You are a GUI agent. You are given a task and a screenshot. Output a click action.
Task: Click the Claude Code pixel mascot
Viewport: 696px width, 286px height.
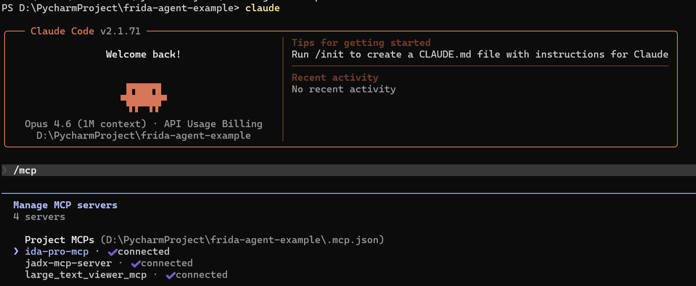tap(143, 98)
